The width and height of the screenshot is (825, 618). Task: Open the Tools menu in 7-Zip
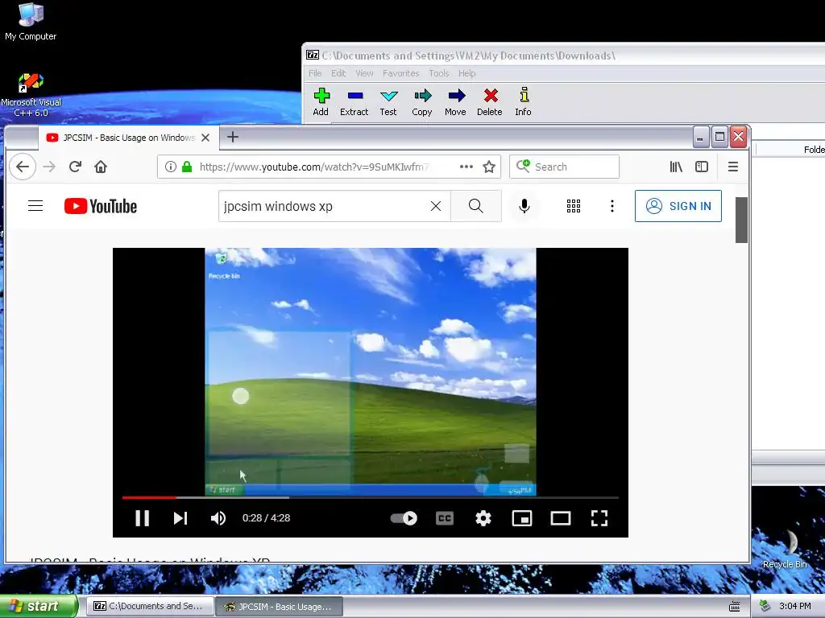tap(439, 73)
